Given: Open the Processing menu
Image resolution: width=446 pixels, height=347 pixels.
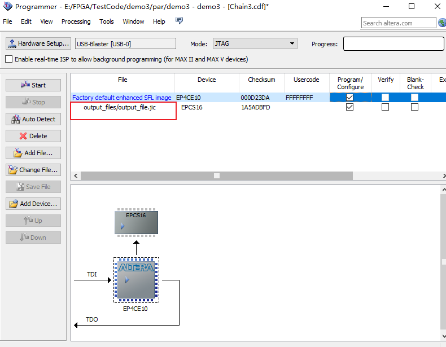Looking at the screenshot, I should click(76, 21).
